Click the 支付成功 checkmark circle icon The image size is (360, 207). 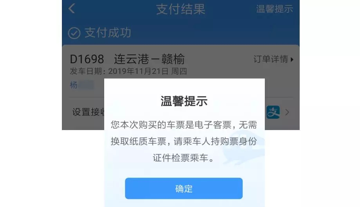point(74,33)
